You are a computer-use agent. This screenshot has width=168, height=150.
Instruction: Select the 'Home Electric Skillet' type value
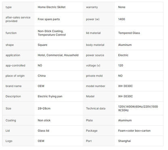(52, 7)
